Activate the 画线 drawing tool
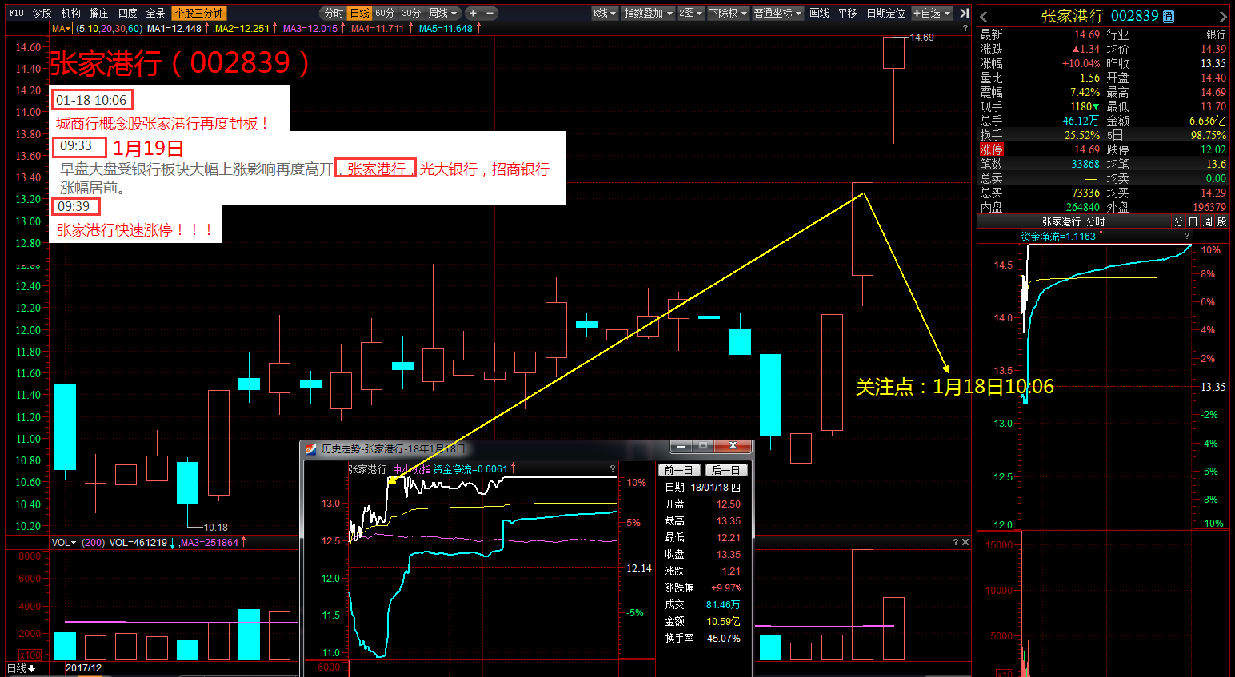Viewport: 1235px width, 677px height. click(x=819, y=13)
